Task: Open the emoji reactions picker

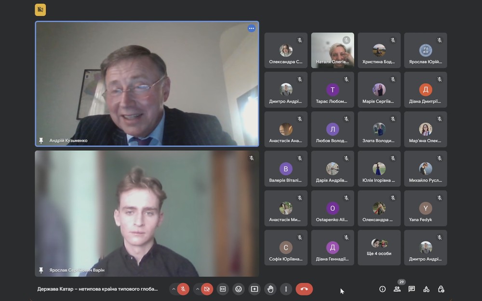Action: [238, 289]
